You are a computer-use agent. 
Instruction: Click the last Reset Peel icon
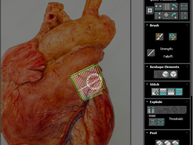(x=175, y=143)
